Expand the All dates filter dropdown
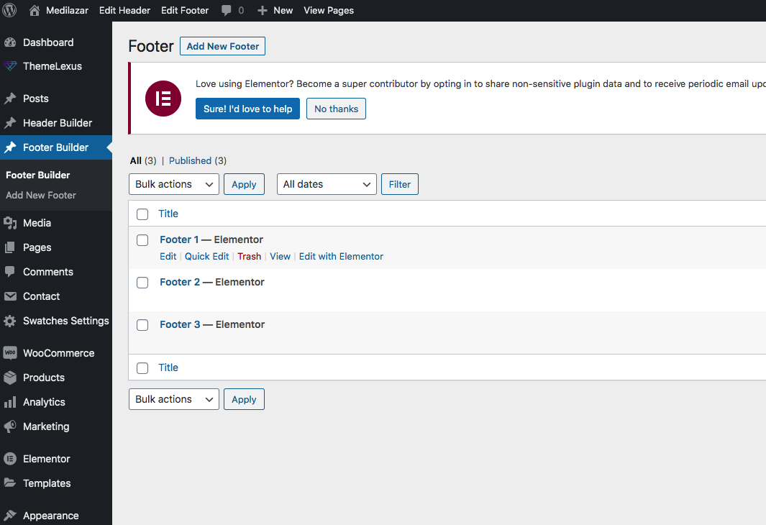 [x=327, y=184]
